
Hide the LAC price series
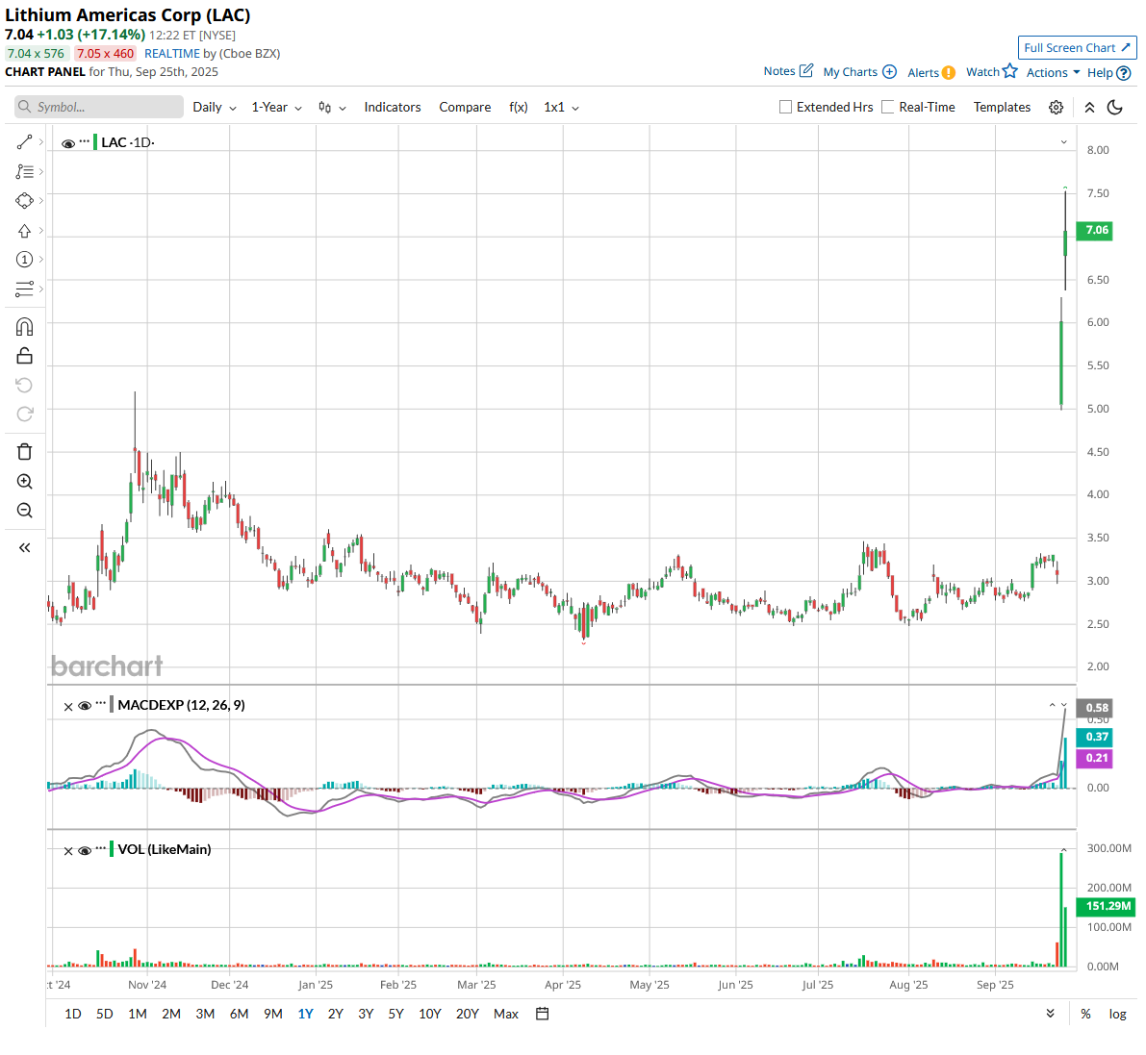pos(68,143)
